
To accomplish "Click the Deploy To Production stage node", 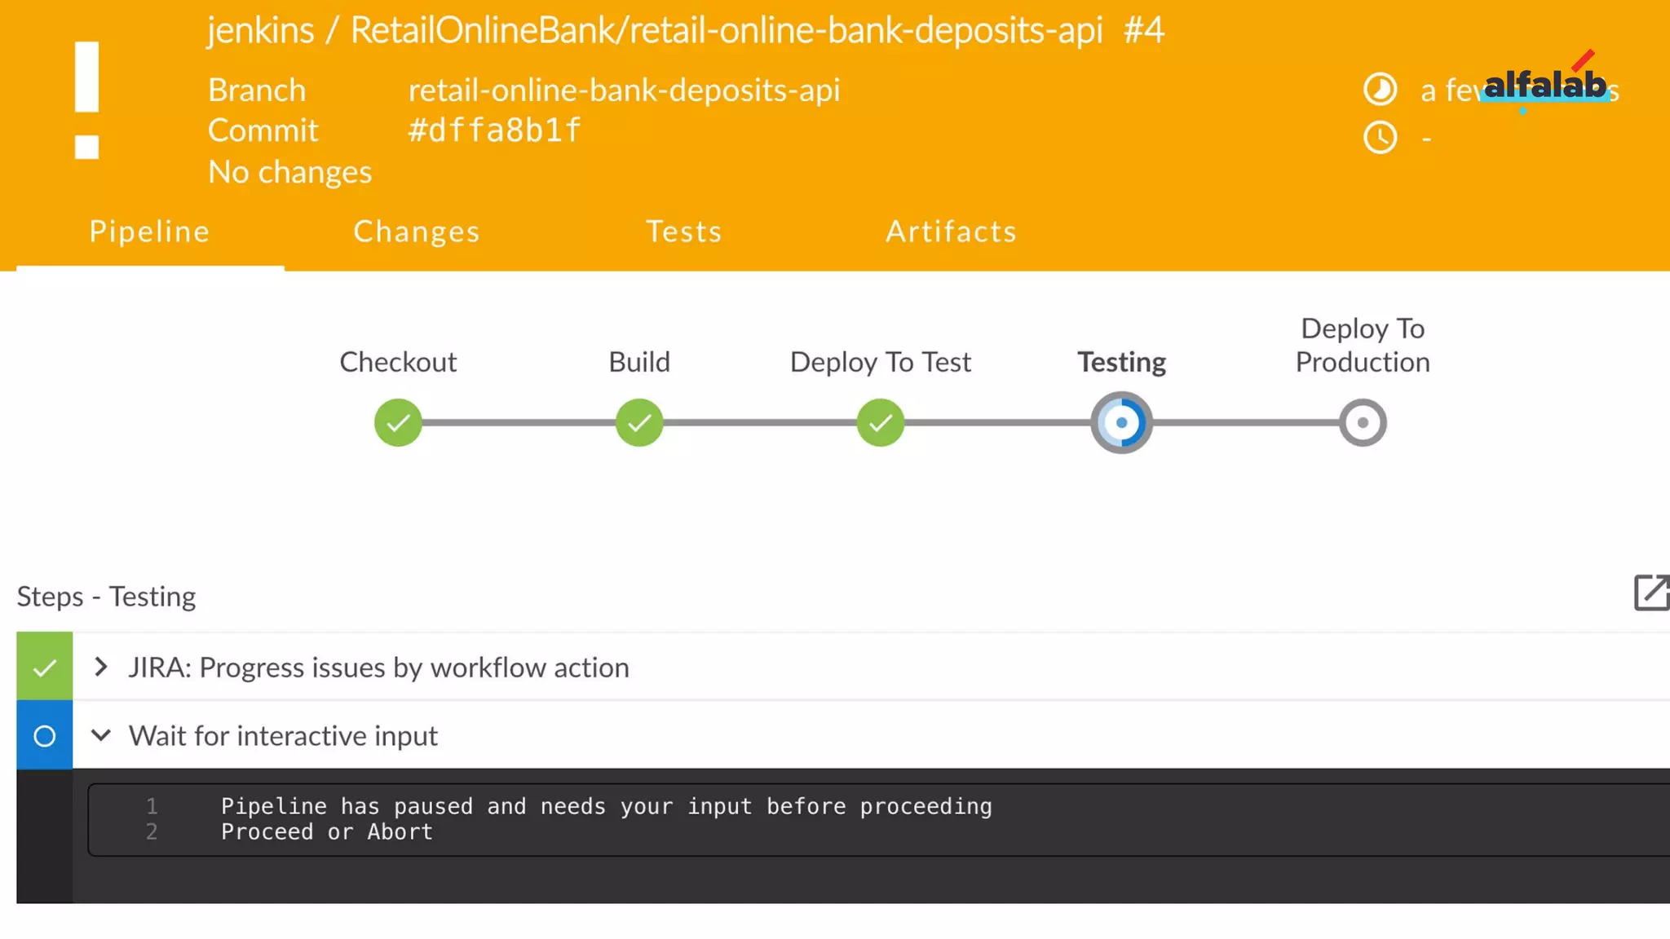I will tap(1363, 422).
